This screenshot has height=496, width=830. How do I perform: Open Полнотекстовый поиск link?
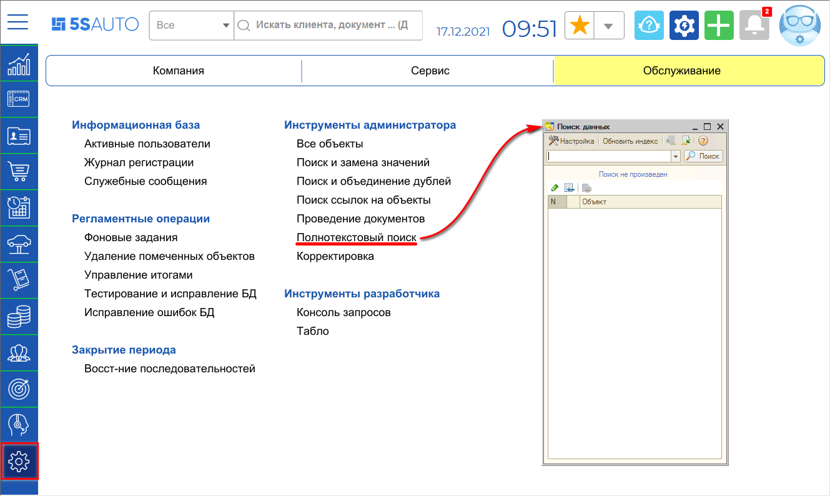tap(356, 237)
